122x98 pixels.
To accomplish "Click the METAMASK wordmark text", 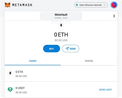I will [22, 5].
